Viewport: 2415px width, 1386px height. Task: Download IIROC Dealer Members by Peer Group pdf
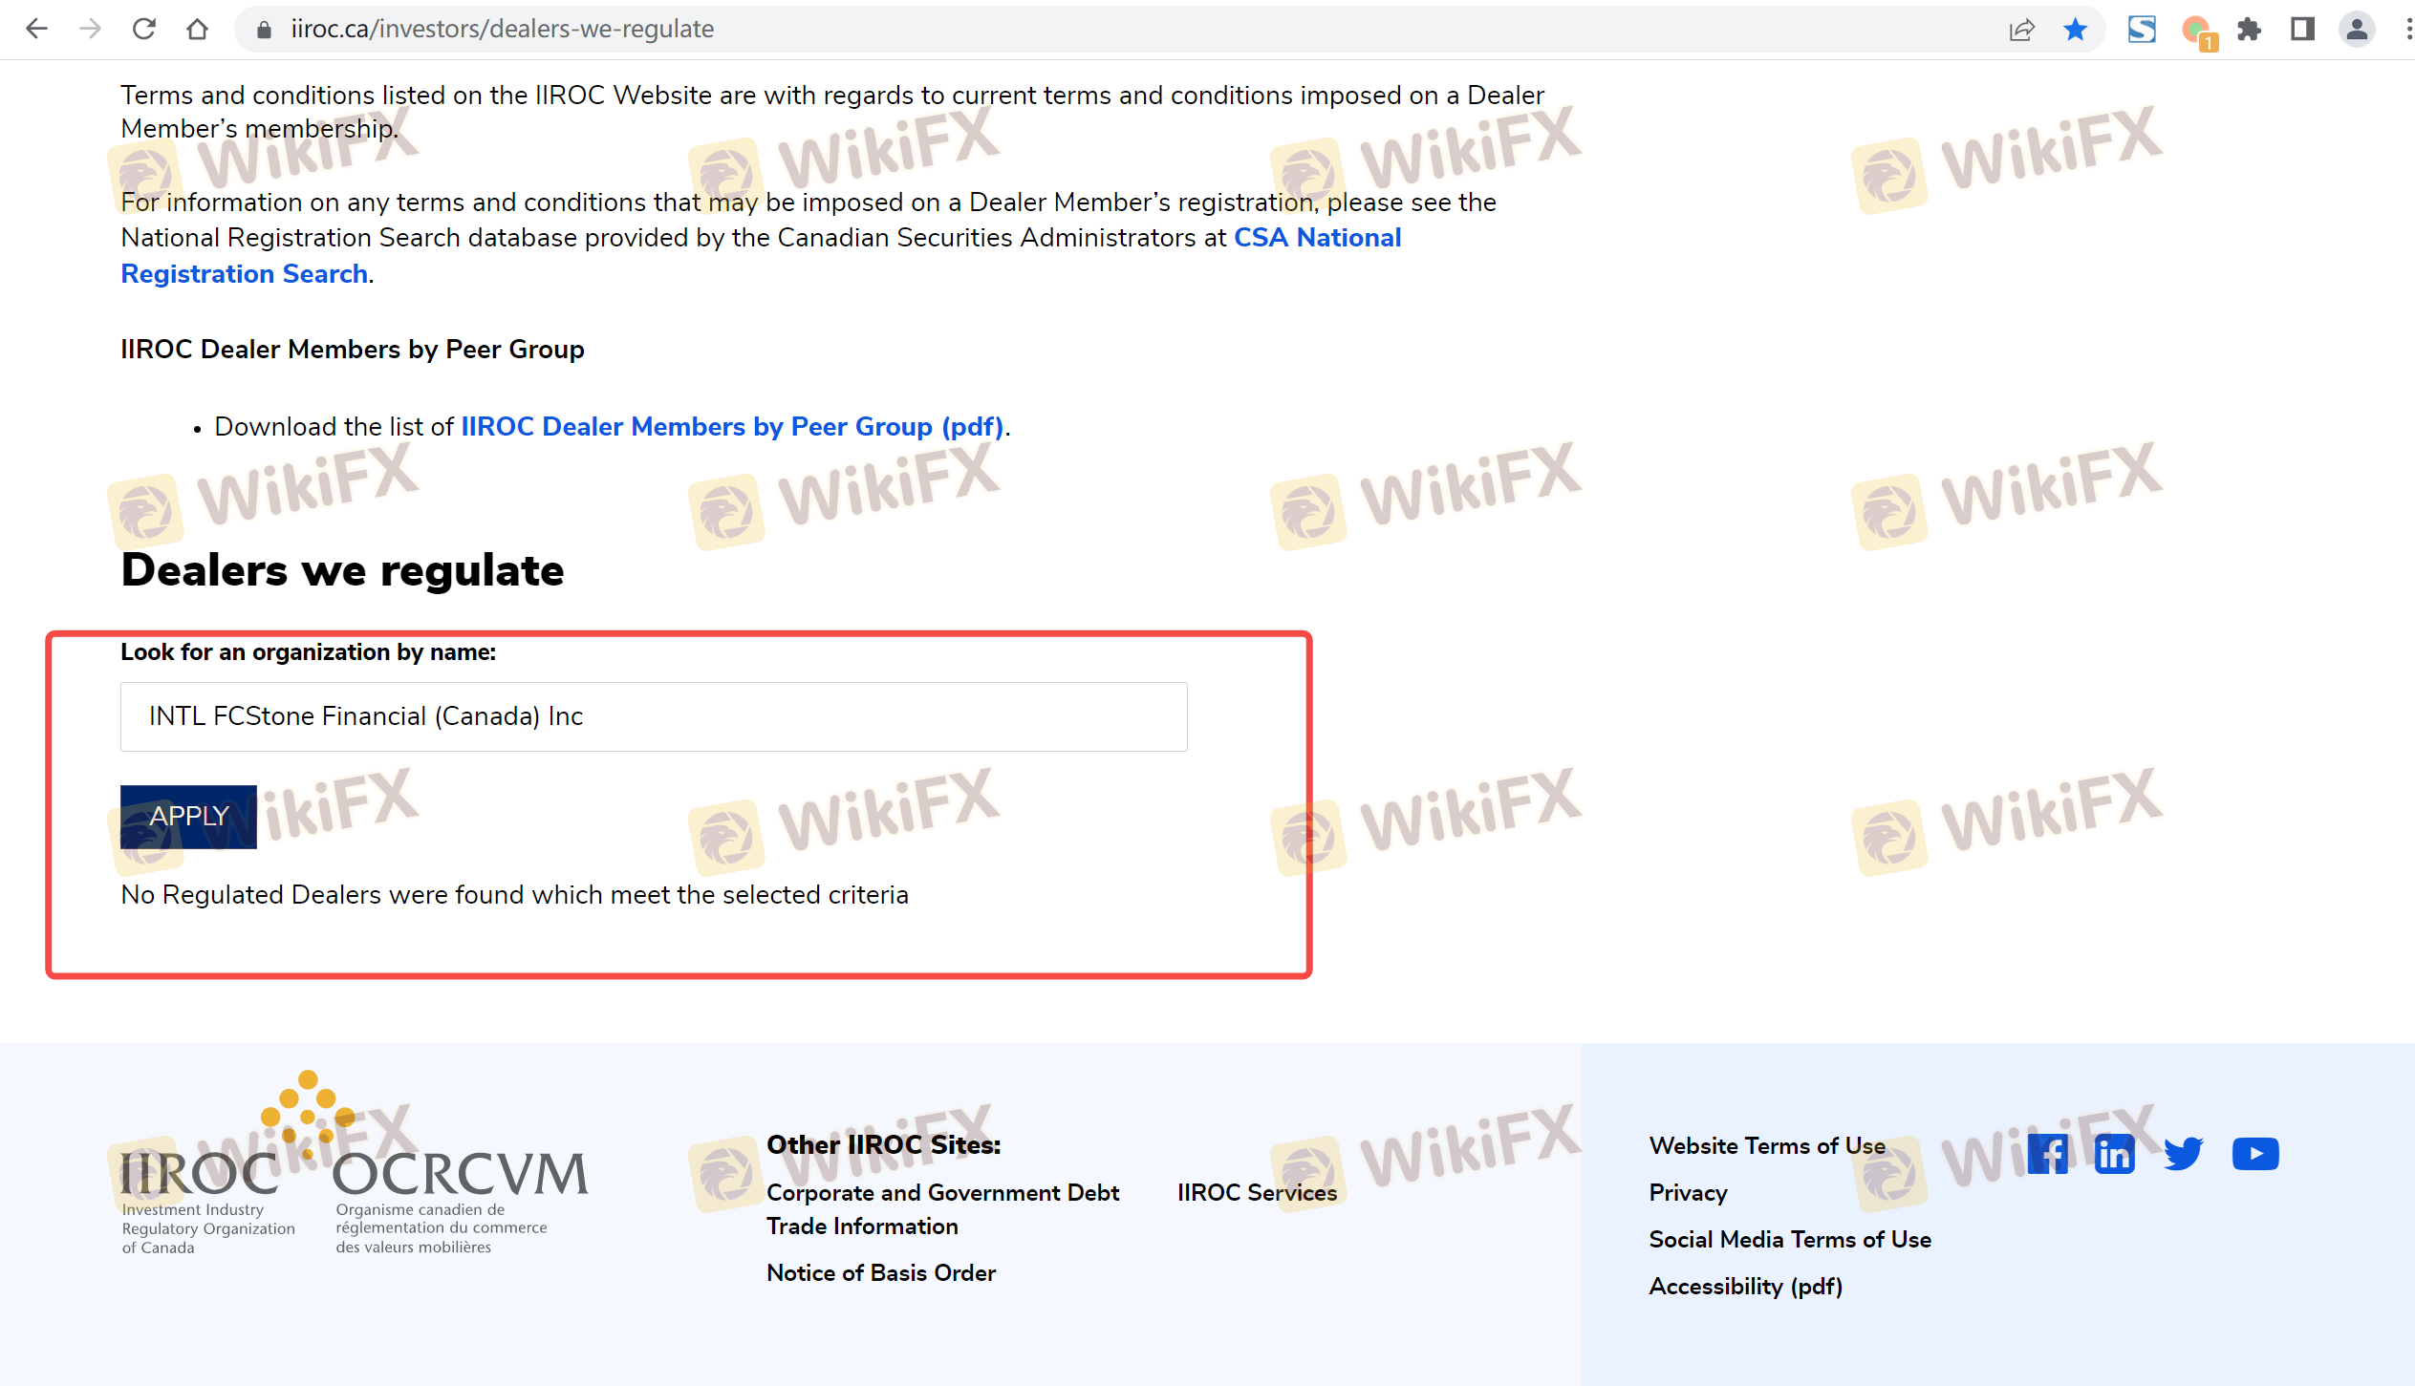click(x=732, y=427)
